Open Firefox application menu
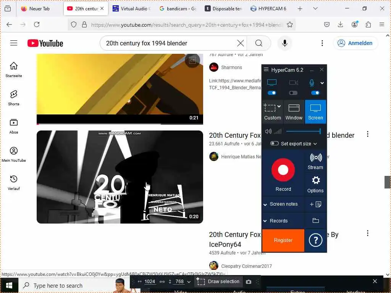391x293 pixels. [x=381, y=24]
